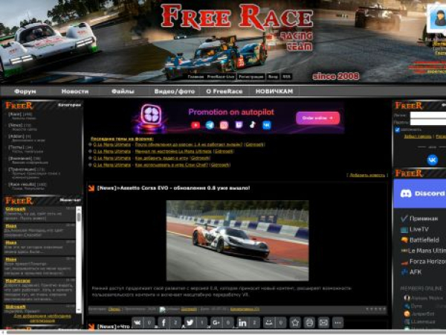Open the MaxPoroxa username in mini-chat
This screenshot has width=446, height=335.
[18, 281]
